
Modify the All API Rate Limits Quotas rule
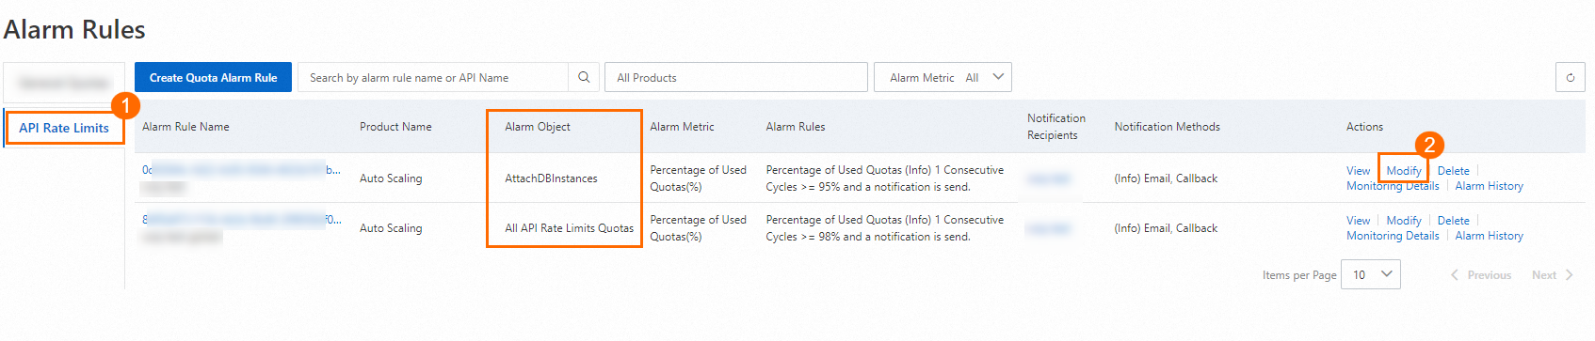(x=1404, y=221)
